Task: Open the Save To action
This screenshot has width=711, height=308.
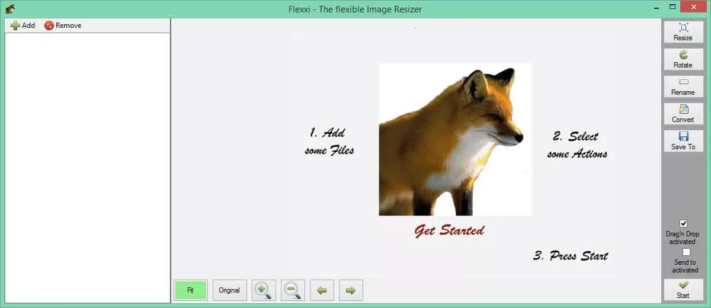Action: click(683, 141)
